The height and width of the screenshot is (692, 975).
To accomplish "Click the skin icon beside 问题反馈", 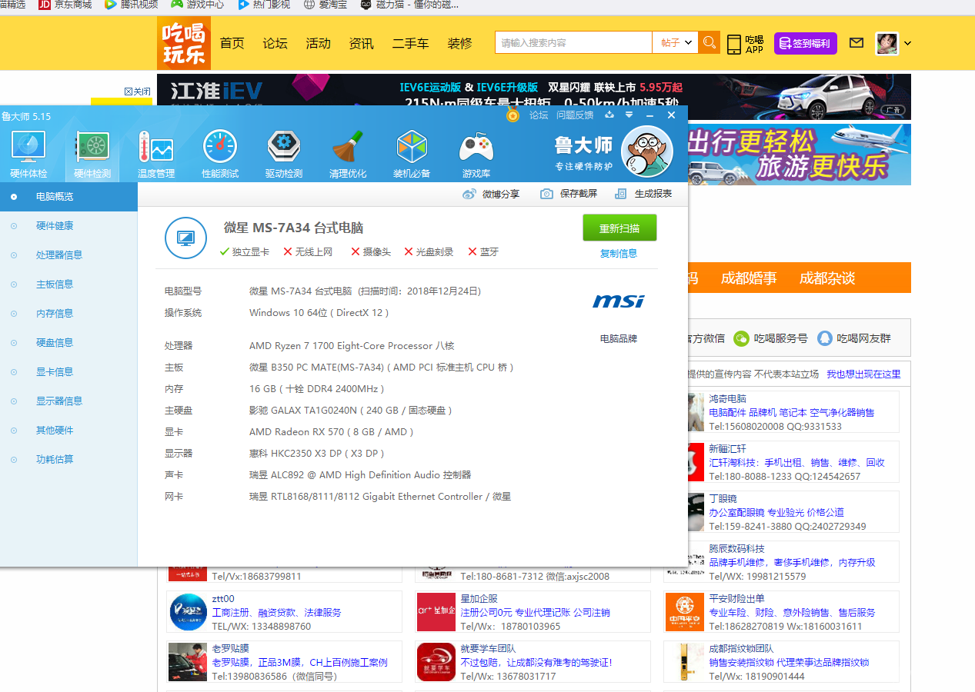I will click(609, 115).
